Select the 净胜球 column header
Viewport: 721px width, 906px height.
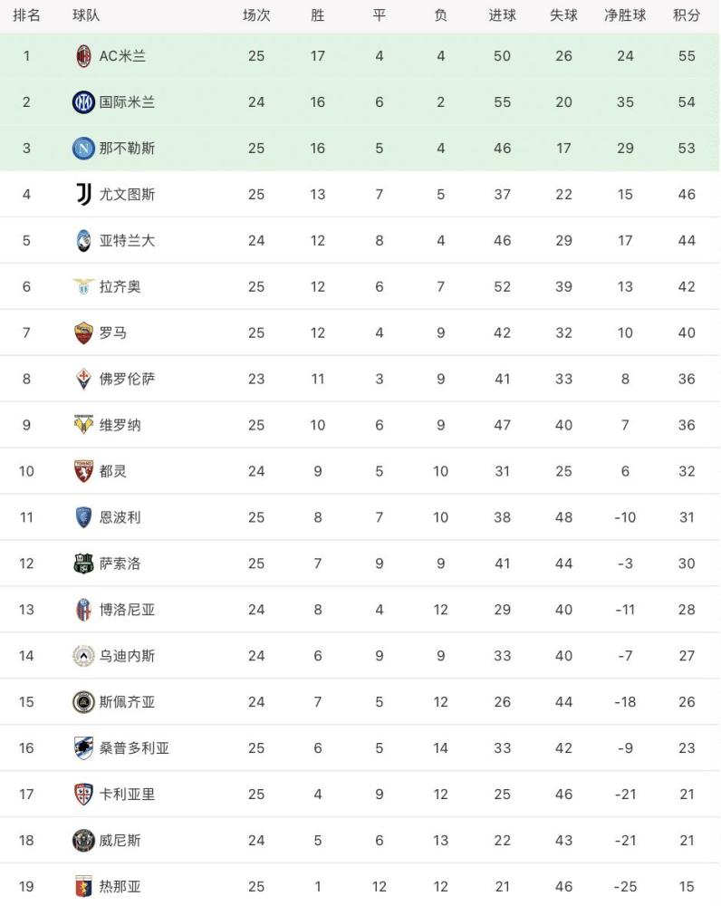point(625,15)
